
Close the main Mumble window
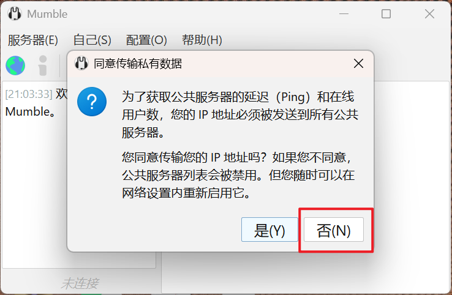[429, 13]
